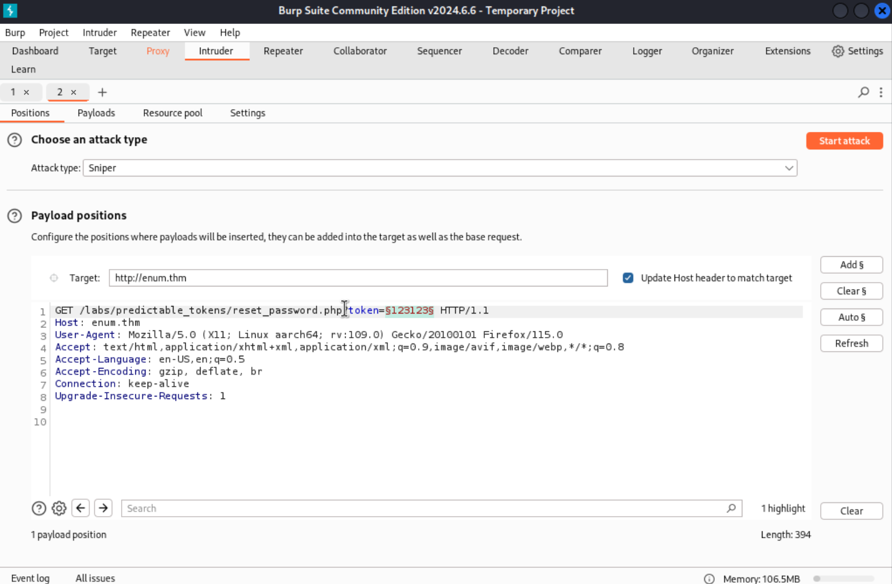The image size is (892, 584).
Task: Open the three-dot options menu
Action: point(881,92)
